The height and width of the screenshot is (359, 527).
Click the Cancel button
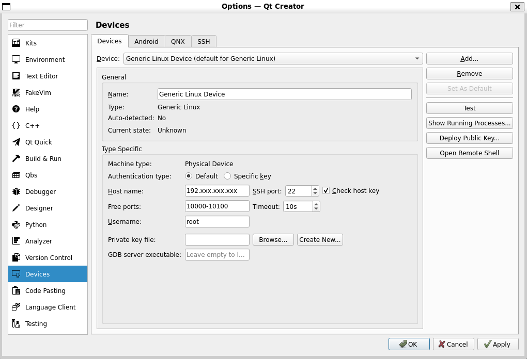coord(454,344)
